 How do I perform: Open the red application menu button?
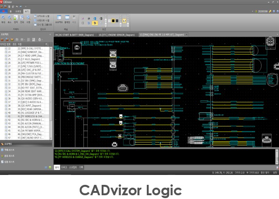point(4,11)
